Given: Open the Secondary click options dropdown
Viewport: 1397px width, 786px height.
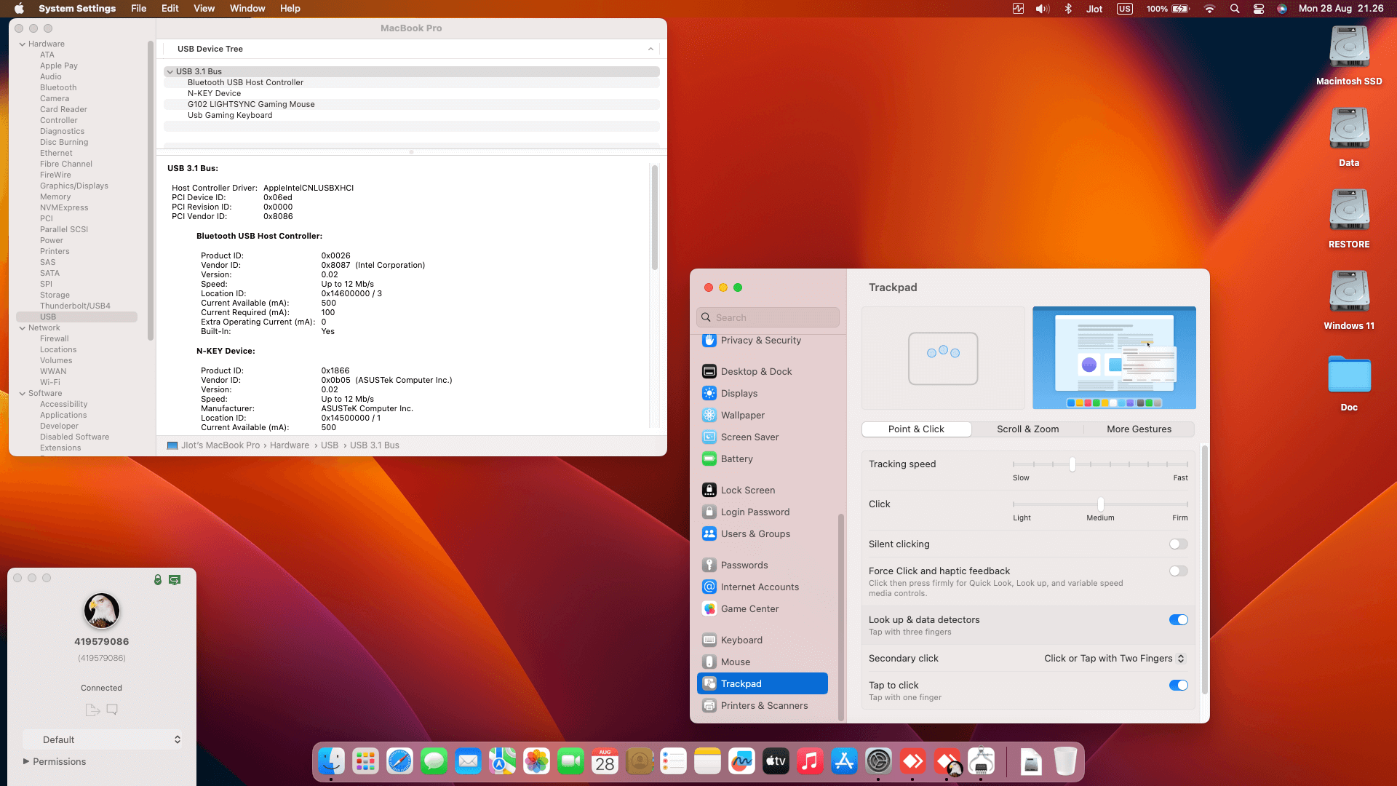Looking at the screenshot, I should coord(1113,658).
